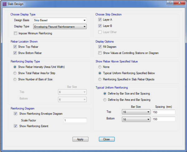Disable Fill Diagram option

point(100,47)
